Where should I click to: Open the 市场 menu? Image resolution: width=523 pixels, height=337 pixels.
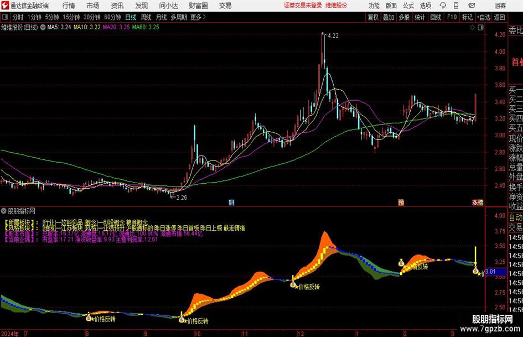coord(93,6)
